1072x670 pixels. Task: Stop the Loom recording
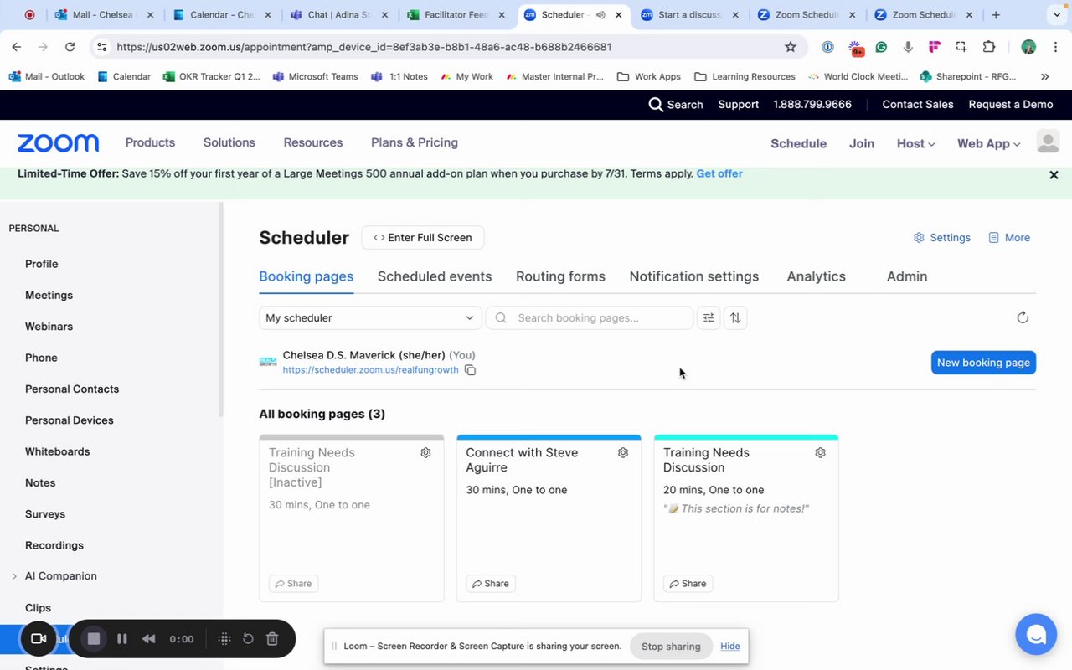point(94,639)
